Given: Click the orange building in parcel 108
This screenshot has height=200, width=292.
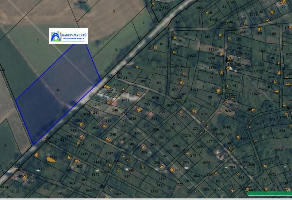Looking at the screenshot, I should tap(259, 29).
